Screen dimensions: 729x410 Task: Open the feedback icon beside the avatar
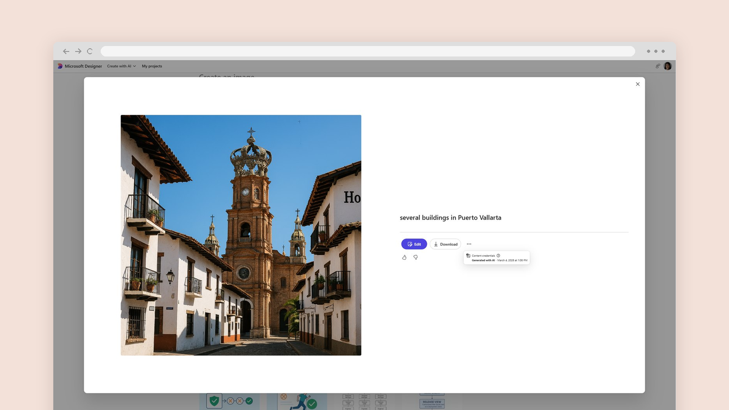tap(658, 66)
